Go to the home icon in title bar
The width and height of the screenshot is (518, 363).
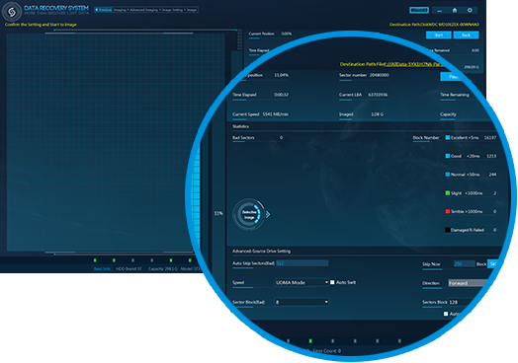(455, 10)
